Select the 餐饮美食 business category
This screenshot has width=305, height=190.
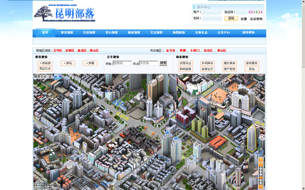coord(230,63)
